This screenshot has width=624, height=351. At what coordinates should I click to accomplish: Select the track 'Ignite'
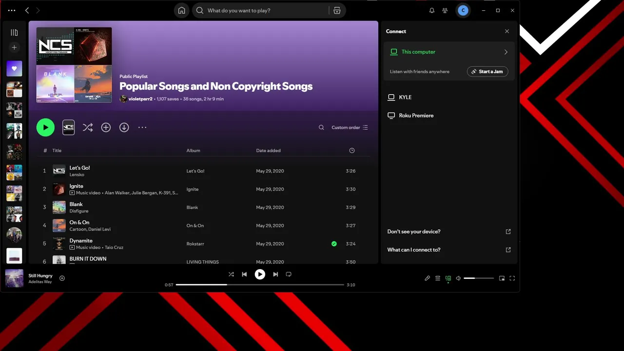click(76, 186)
